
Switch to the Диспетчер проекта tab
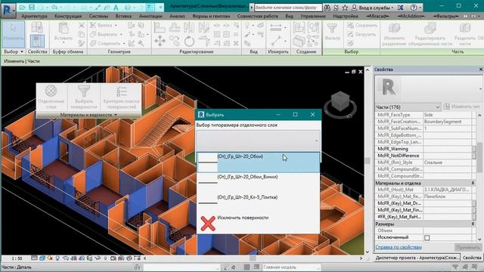[x=417, y=258]
